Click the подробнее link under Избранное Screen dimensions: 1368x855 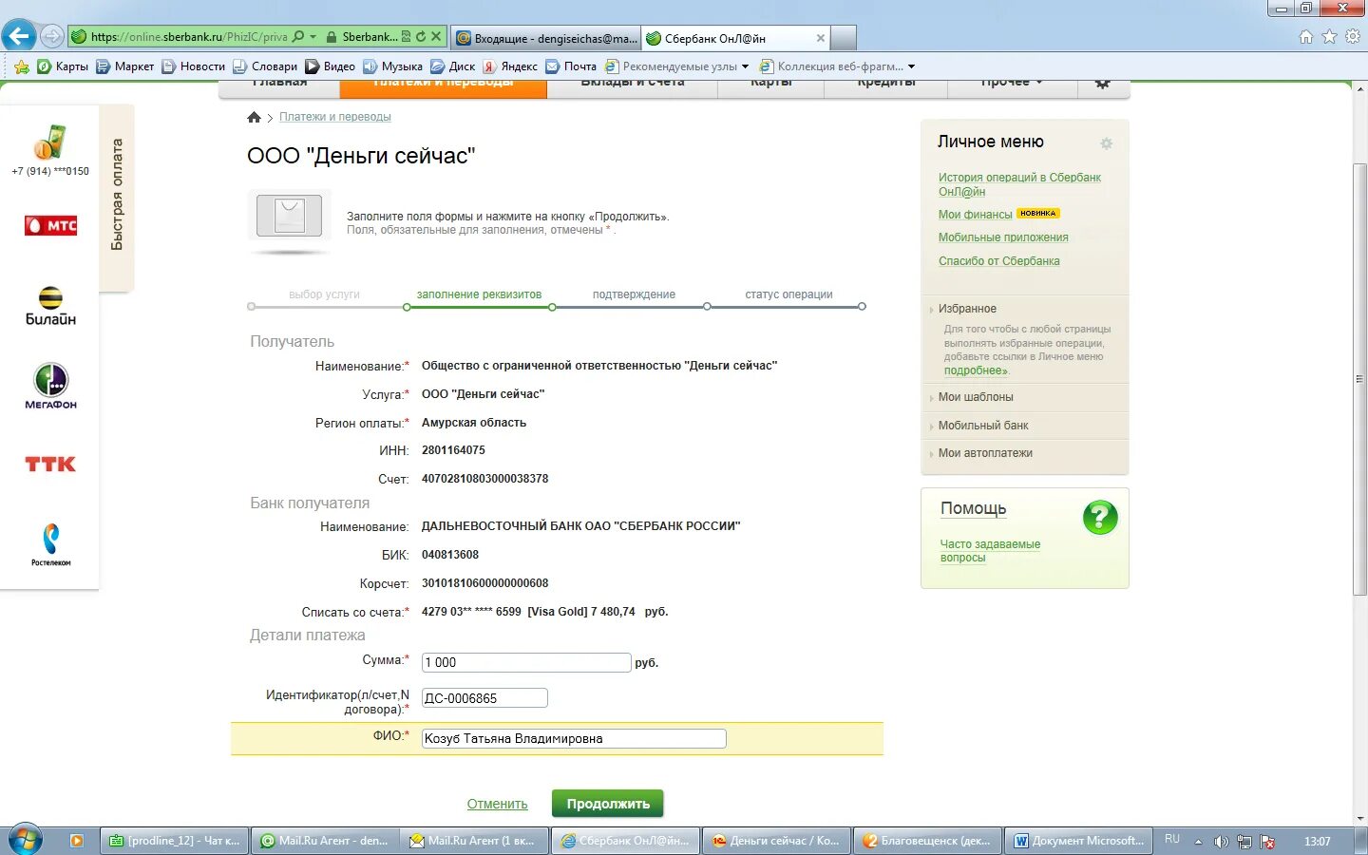976,370
